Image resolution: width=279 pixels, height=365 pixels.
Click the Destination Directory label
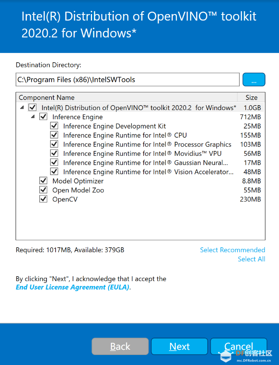coord(48,65)
